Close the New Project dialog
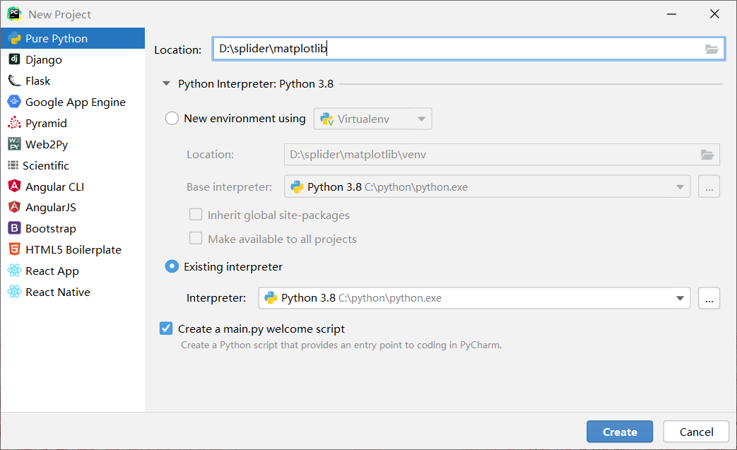Screen dimensions: 737x450 (714, 14)
